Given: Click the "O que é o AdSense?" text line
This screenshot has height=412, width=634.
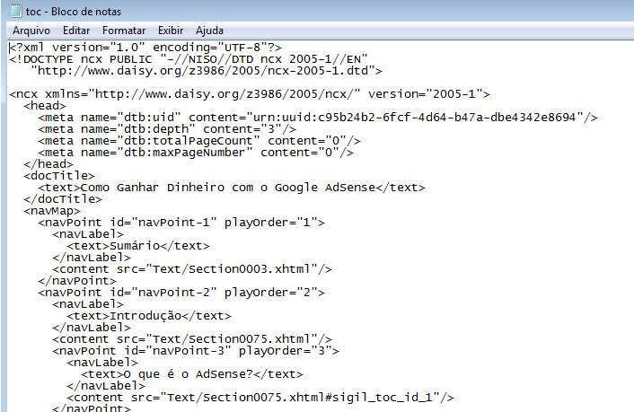Looking at the screenshot, I should (x=192, y=374).
